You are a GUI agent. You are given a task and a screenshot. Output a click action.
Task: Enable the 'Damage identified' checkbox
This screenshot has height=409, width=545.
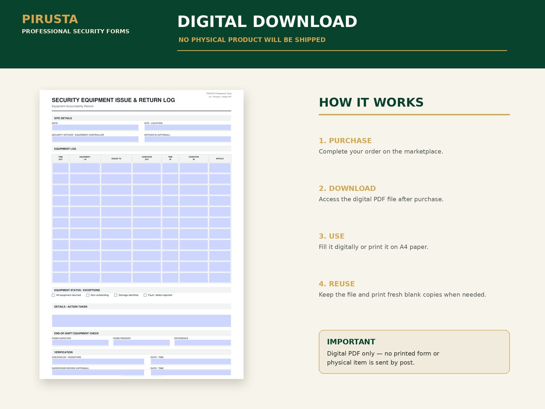(x=116, y=295)
